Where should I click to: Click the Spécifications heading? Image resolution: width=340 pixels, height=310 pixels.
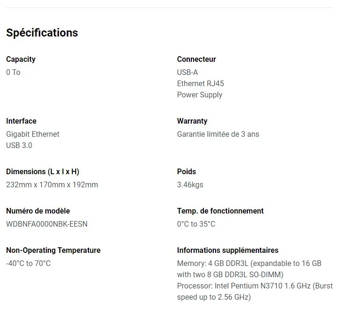[x=42, y=33]
